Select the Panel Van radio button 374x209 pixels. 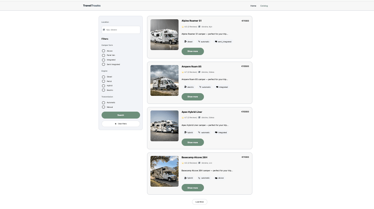(x=104, y=55)
